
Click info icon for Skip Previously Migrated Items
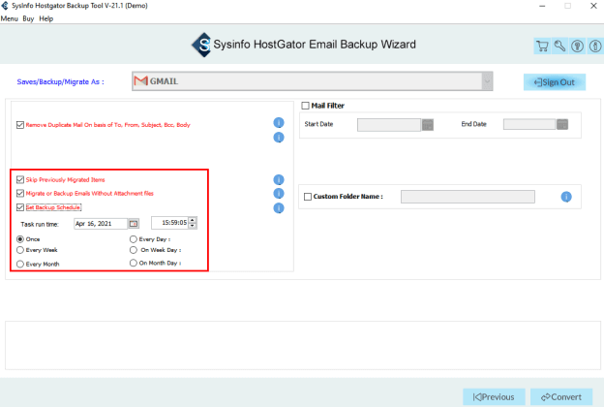[279, 180]
